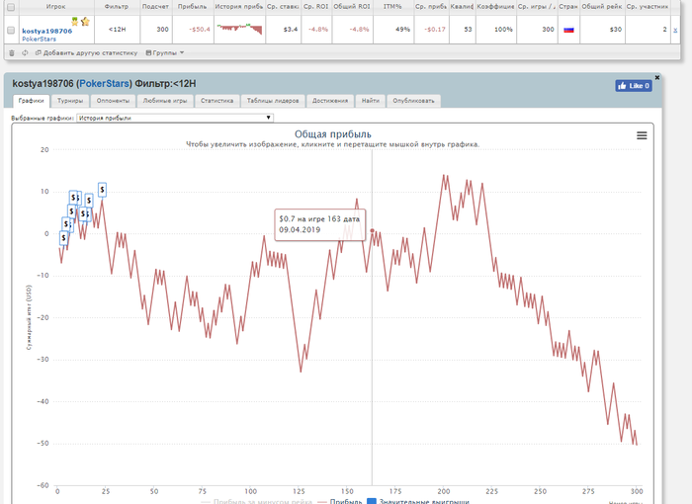692x504 pixels.
Task: Sort by the Общий рейк column header
Action: pyautogui.click(x=602, y=7)
